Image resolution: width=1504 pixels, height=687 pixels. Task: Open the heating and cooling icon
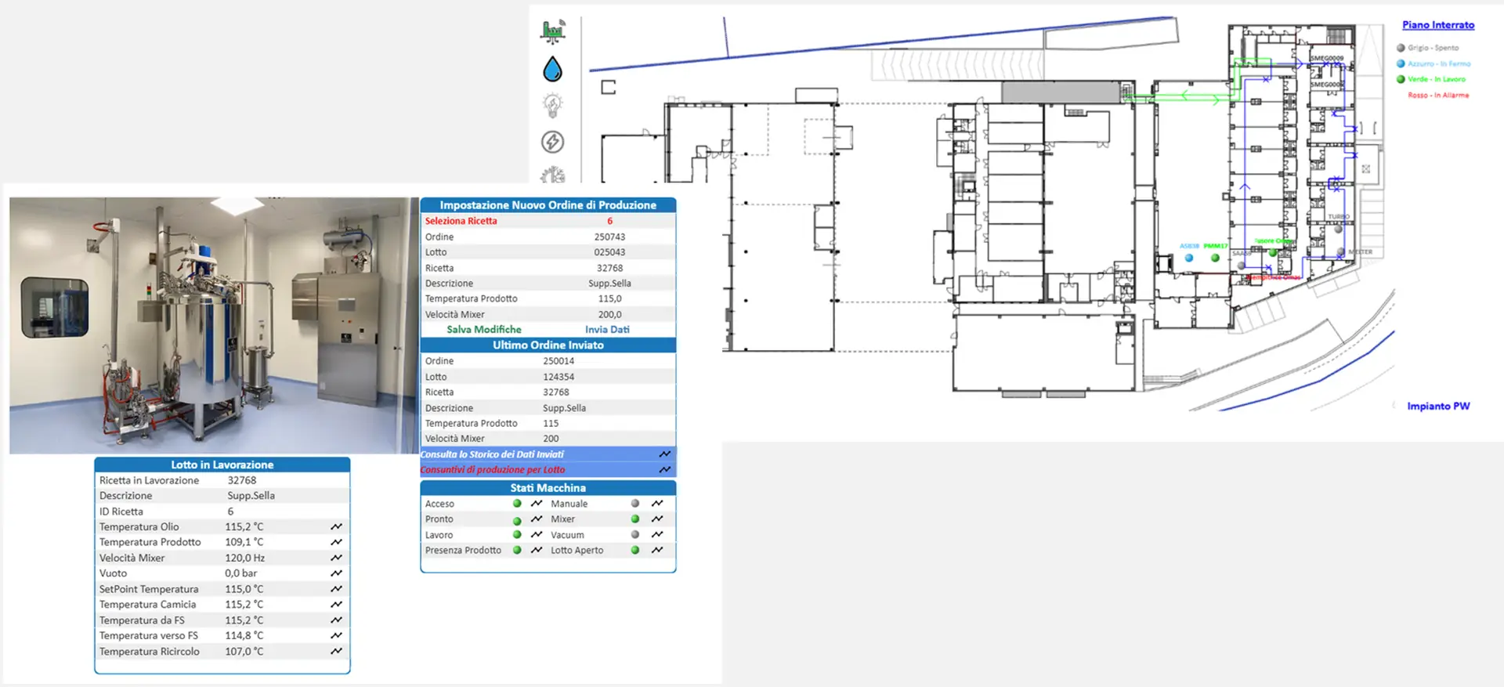click(x=553, y=174)
